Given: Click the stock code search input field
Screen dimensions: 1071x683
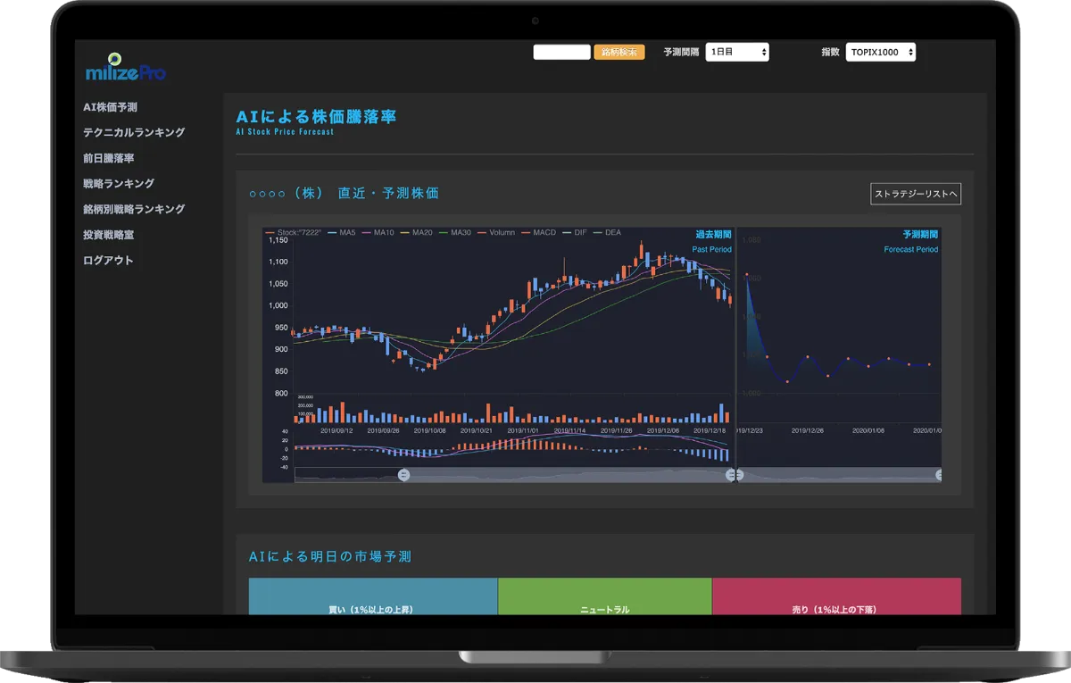Looking at the screenshot, I should [561, 53].
